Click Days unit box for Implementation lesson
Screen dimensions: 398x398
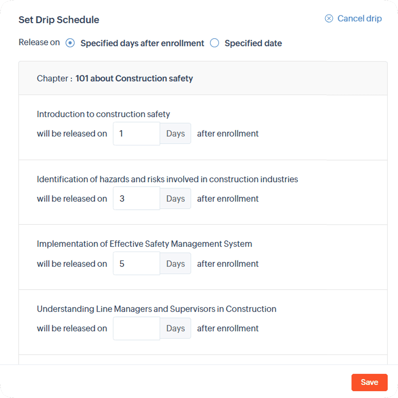[x=176, y=263]
